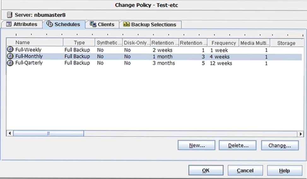Select the Full-Qarterly schedule name
This screenshot has width=307, height=179.
click(29, 63)
